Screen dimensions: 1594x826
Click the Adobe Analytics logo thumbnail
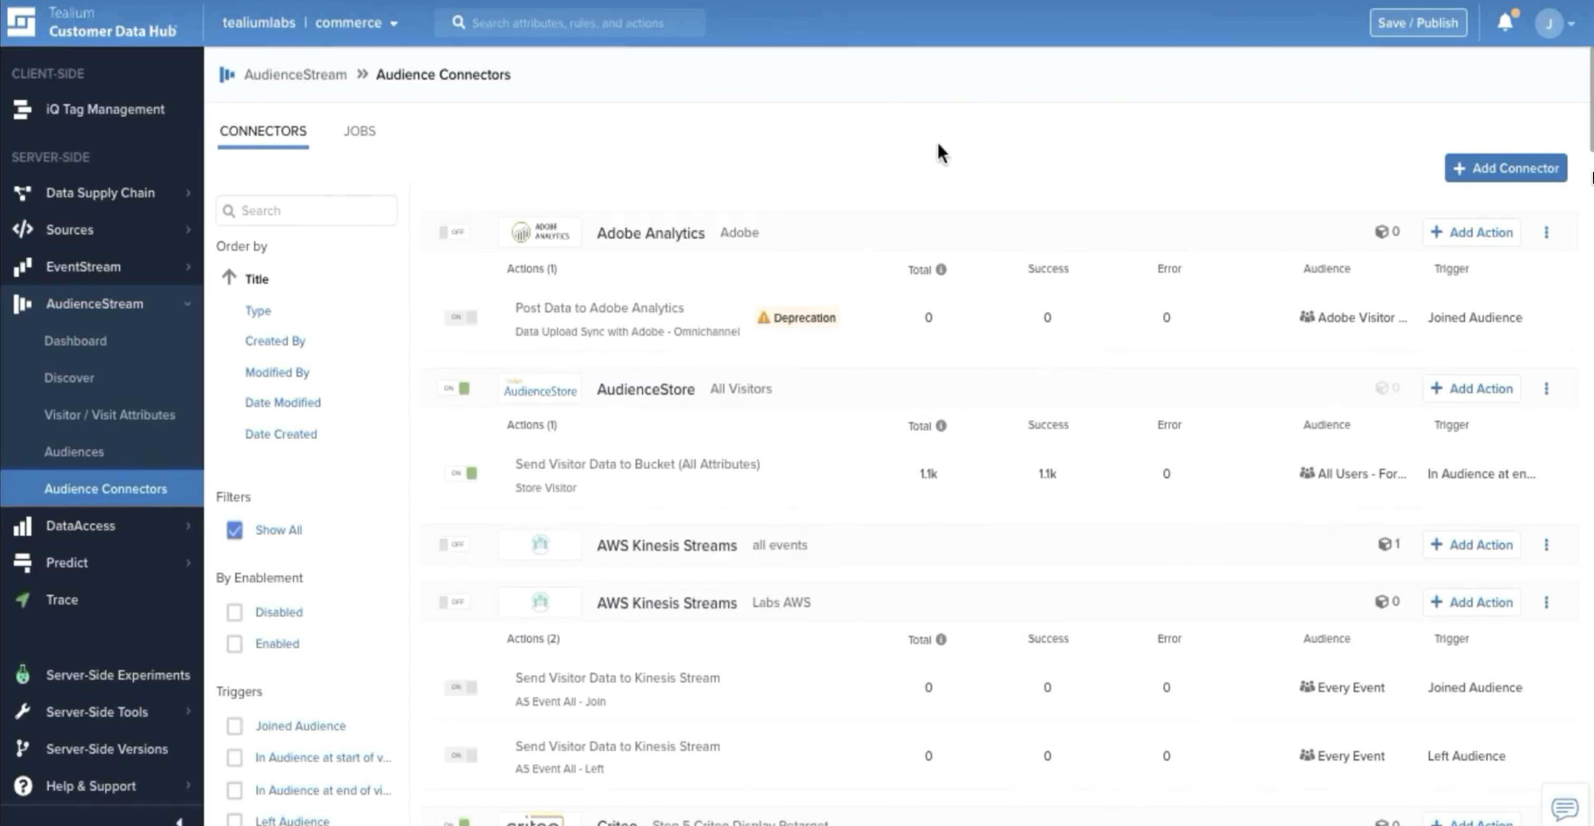coord(540,232)
